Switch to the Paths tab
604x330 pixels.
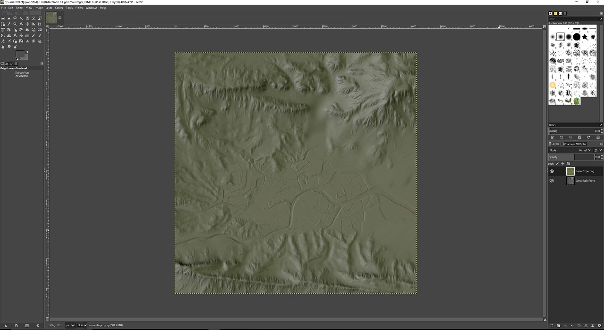(x=581, y=144)
